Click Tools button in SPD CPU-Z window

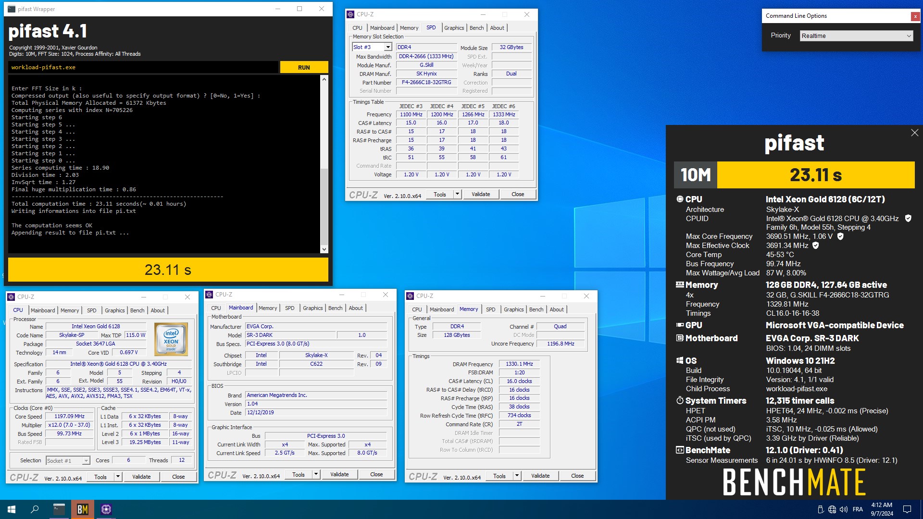440,195
